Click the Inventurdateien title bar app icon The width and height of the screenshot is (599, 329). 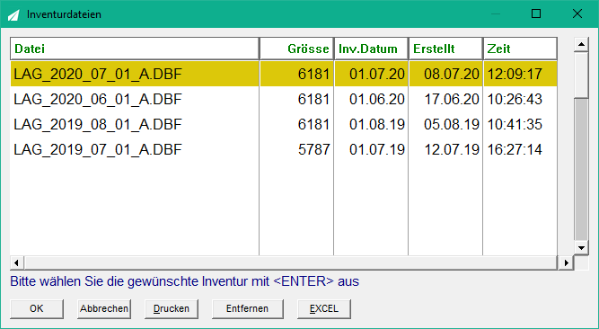[13, 15]
